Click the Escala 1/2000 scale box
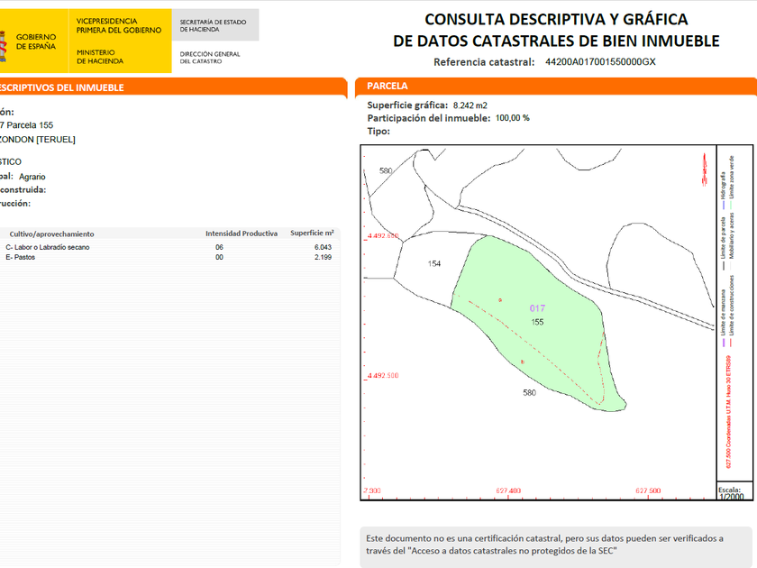Image resolution: width=757 pixels, height=568 pixels. coord(730,493)
